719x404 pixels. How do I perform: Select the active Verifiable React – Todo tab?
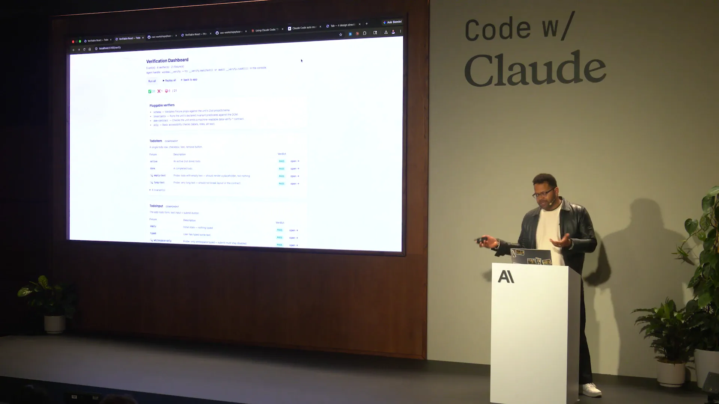[129, 39]
